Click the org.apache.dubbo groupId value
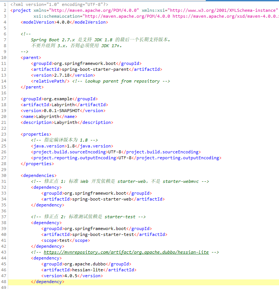This screenshot has width=279, height=289. coord(85,264)
